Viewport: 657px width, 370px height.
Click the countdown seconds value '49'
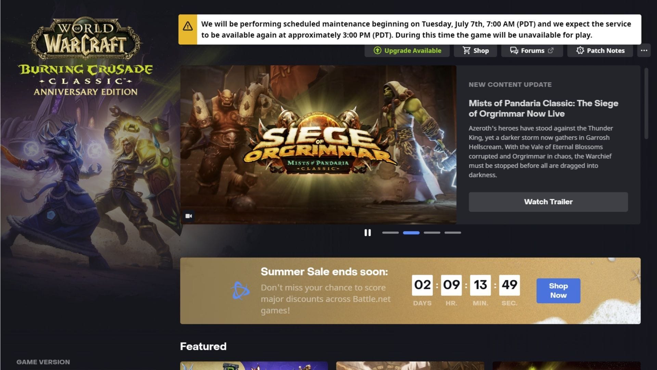point(510,285)
